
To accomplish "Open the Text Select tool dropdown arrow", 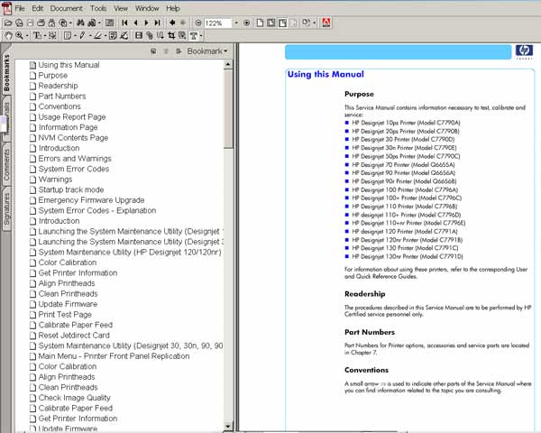I will coord(45,36).
